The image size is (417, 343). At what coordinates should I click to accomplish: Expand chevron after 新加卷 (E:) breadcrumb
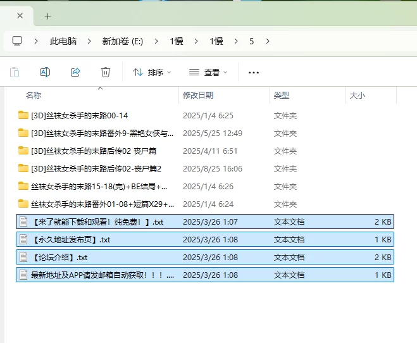pos(156,41)
